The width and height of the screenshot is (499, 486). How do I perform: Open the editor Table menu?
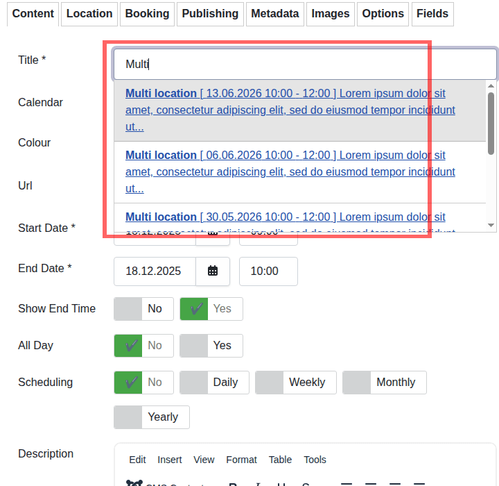point(280,460)
